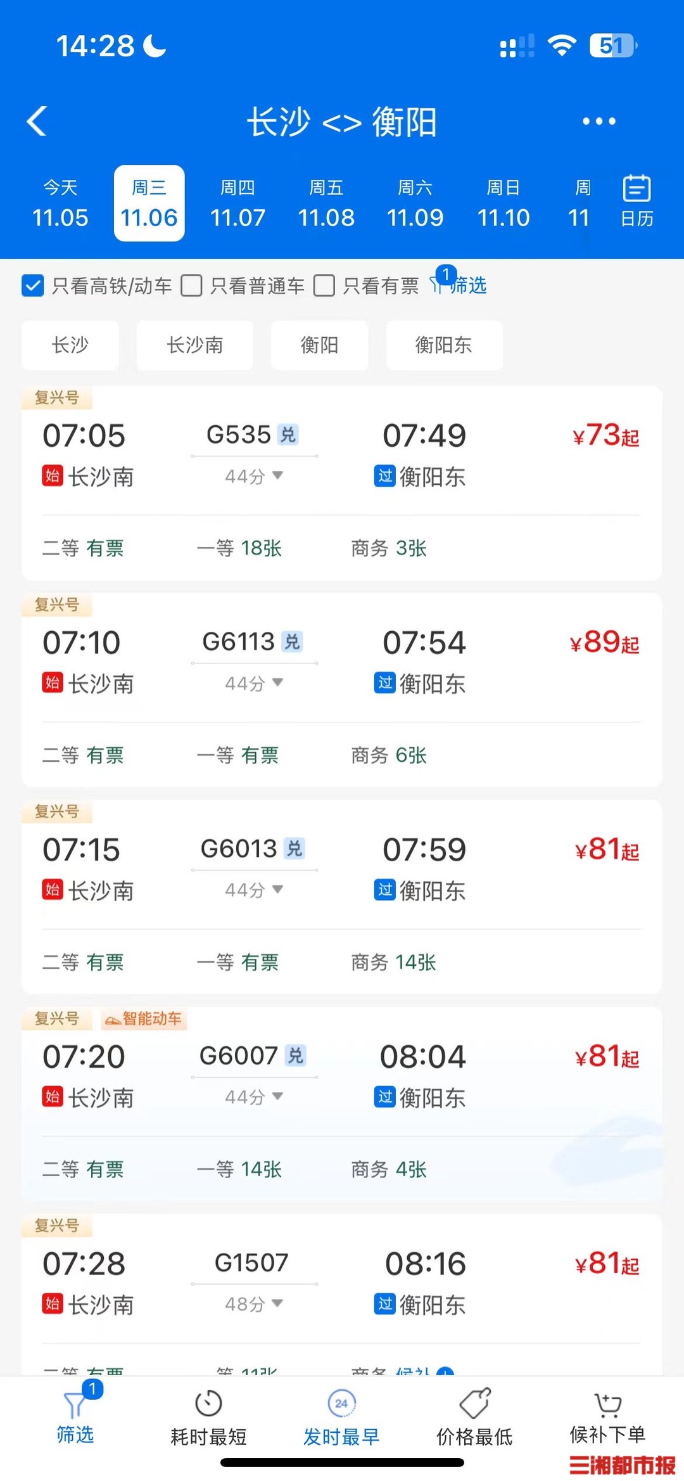Image resolution: width=684 pixels, height=1481 pixels.
Task: Filter by 衡阳东 station button
Action: [443, 345]
